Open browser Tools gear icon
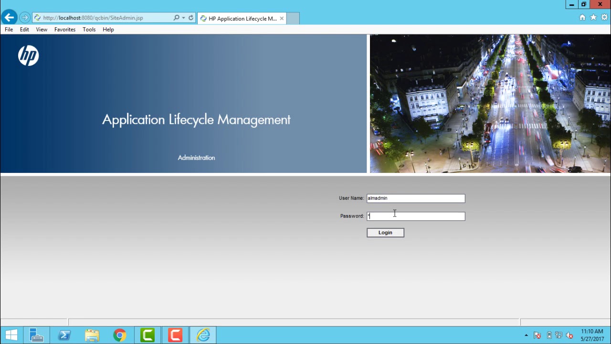This screenshot has width=611, height=344. point(604,18)
